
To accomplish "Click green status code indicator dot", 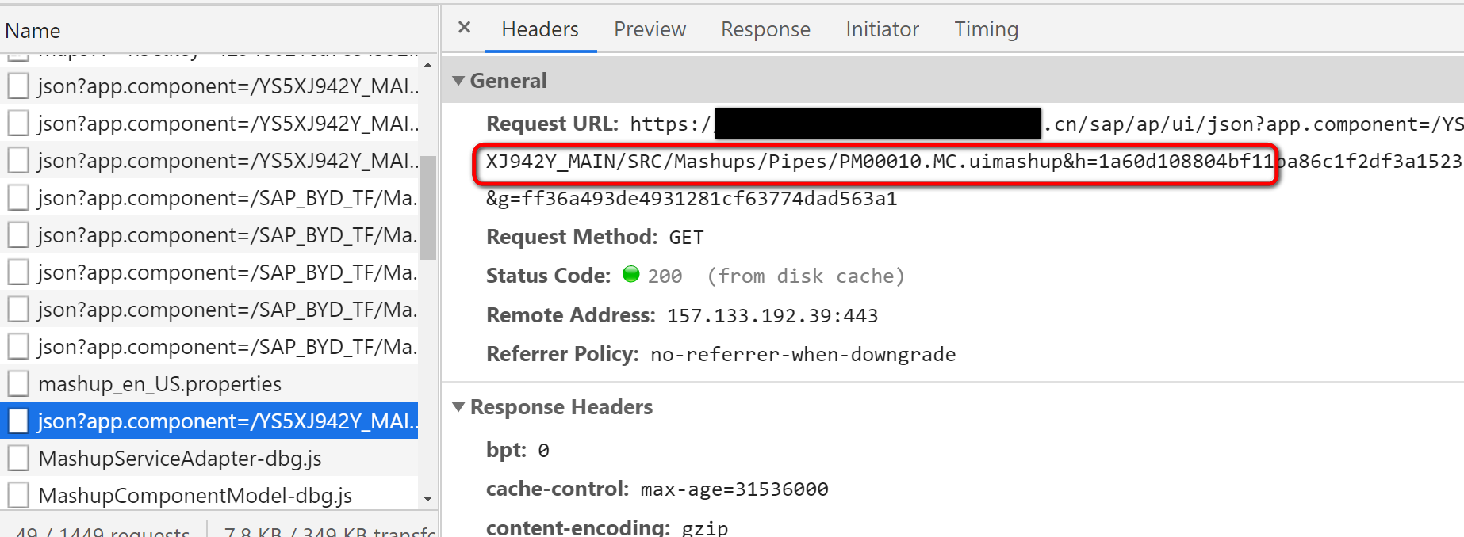I will (x=631, y=275).
